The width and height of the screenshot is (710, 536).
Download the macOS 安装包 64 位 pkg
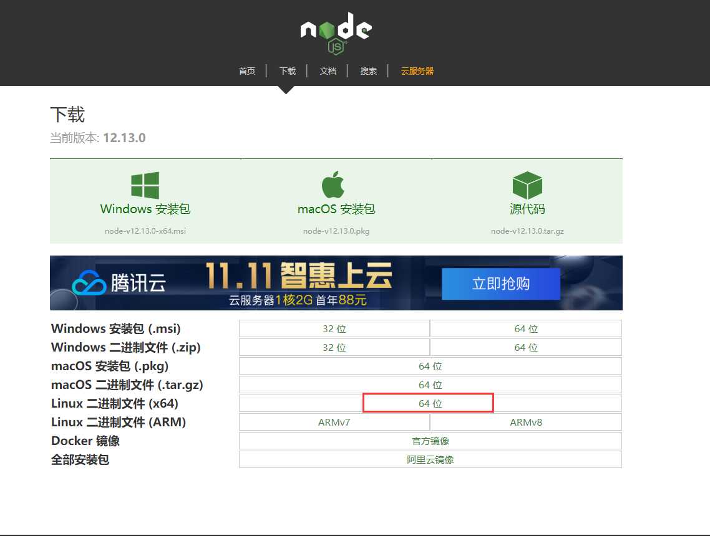click(430, 366)
